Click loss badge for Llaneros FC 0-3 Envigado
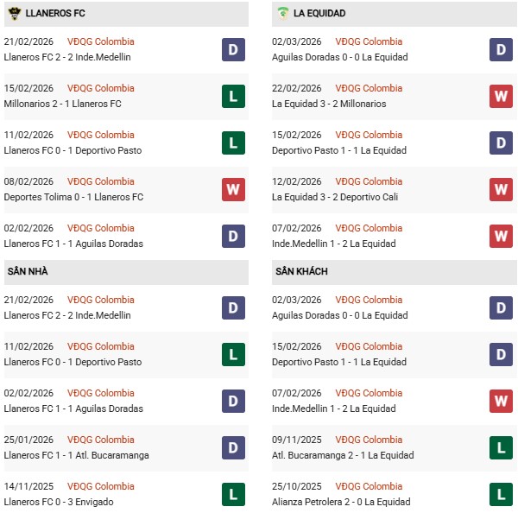This screenshot has width=518, height=513. point(233,494)
